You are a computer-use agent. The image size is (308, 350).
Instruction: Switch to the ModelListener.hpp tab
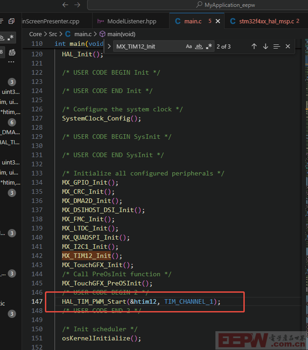[131, 21]
